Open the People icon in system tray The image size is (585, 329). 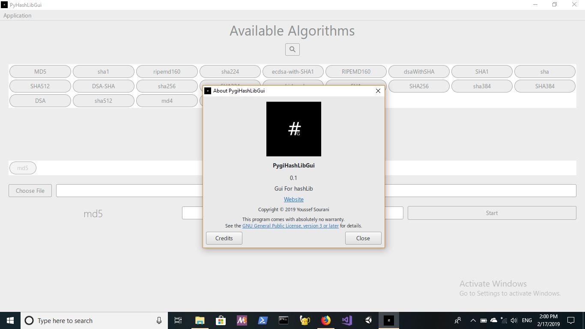point(458,320)
